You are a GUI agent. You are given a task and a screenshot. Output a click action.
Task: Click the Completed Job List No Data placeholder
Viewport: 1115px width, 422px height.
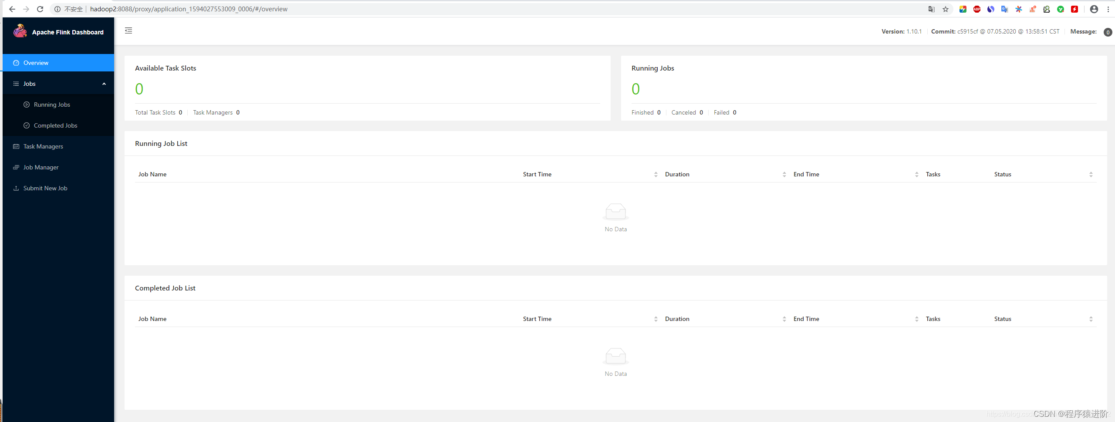click(615, 363)
